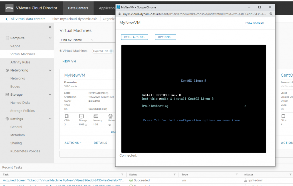Click CPUs icon on the CentOS card at right
This screenshot has height=186, width=293.
[x=283, y=116]
